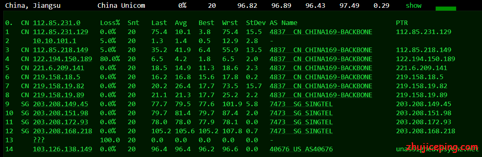The image size is (482, 157).
Task: Click PTR value 112.85.231.129 in hop 1
Action: (424, 32)
